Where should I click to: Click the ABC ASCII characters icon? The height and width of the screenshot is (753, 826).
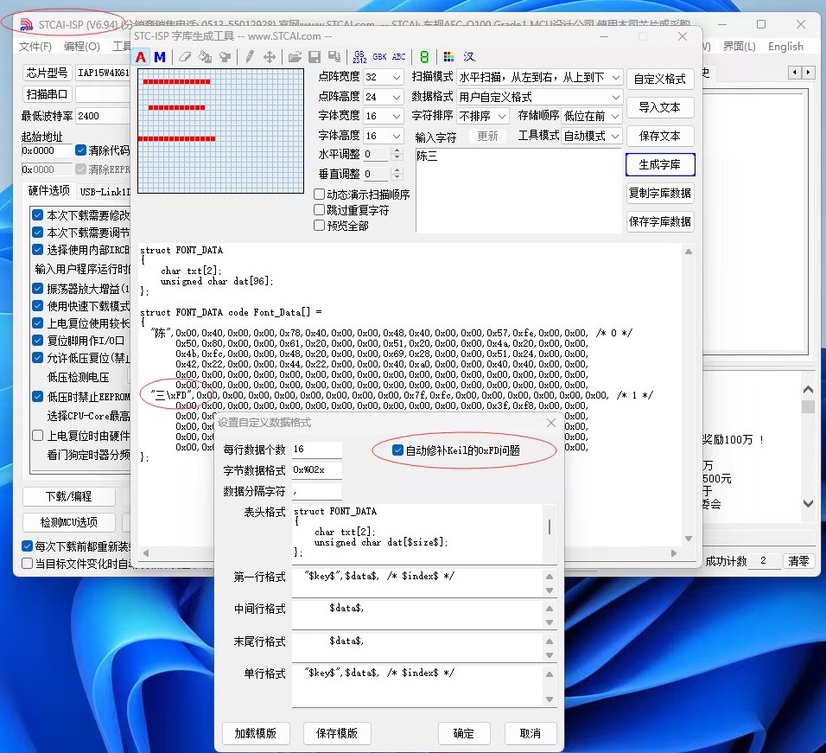coord(399,57)
